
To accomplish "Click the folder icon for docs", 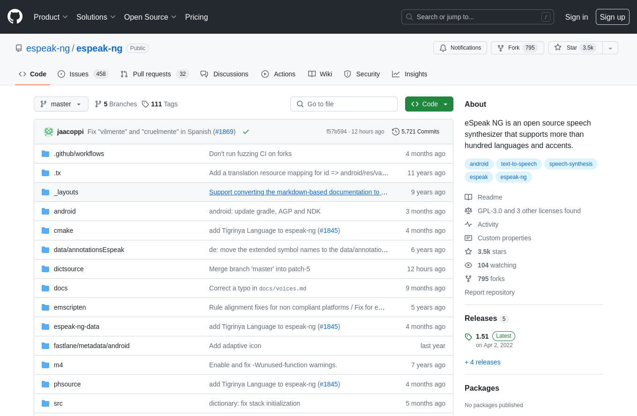I will click(x=45, y=288).
